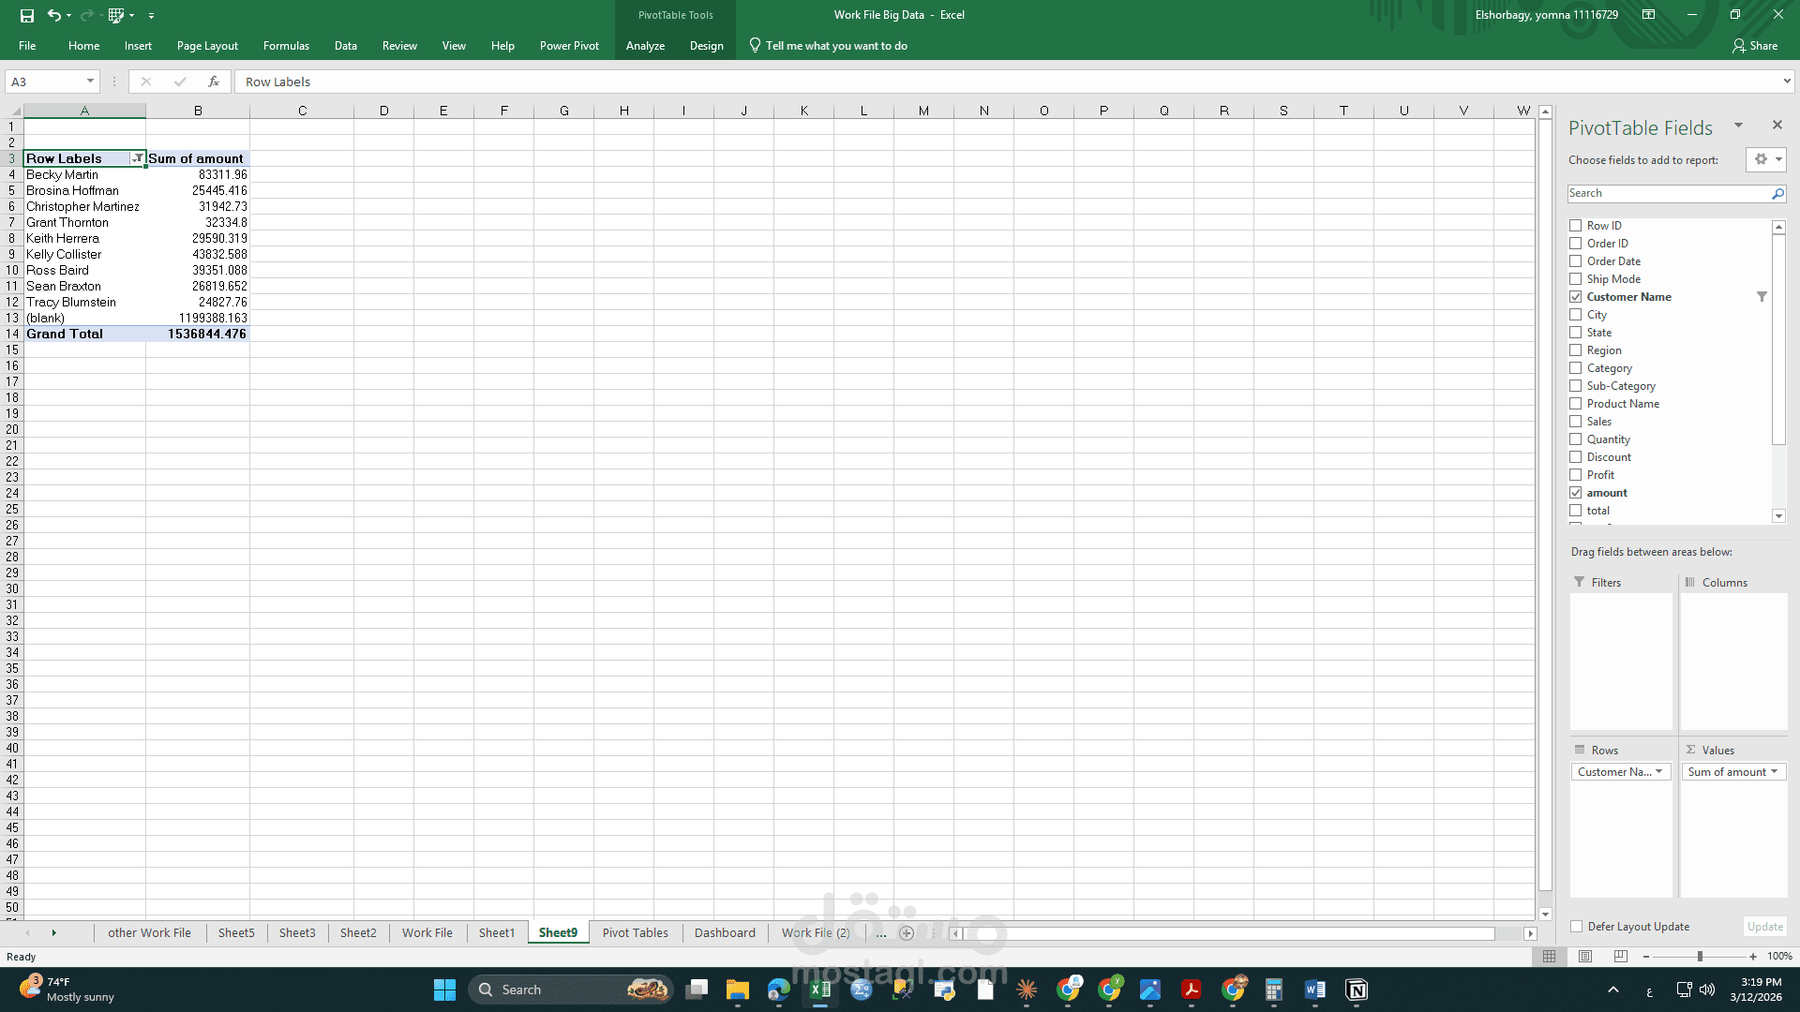Check the Region field checkbox

coord(1576,350)
